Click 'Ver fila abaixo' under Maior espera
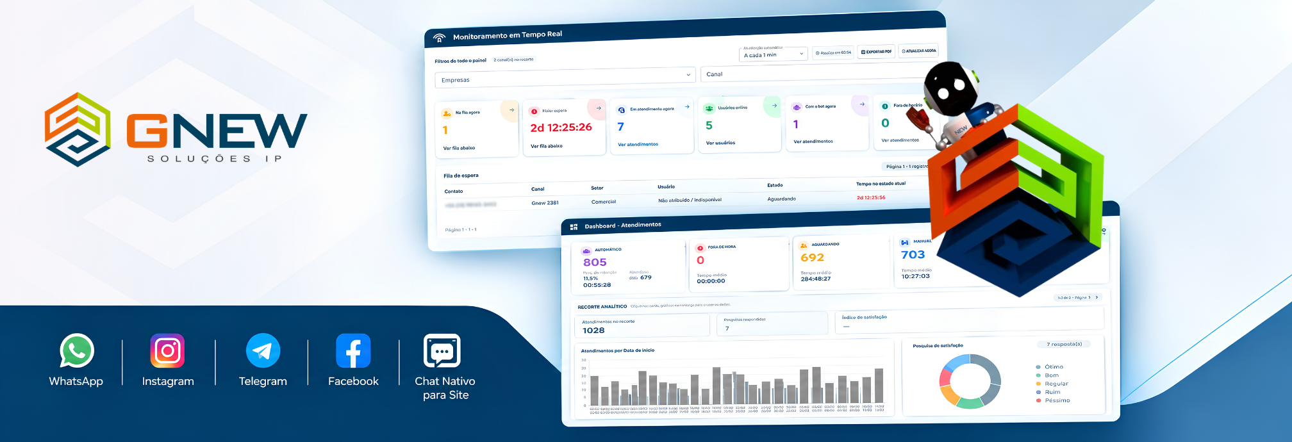The width and height of the screenshot is (1292, 442). [546, 146]
